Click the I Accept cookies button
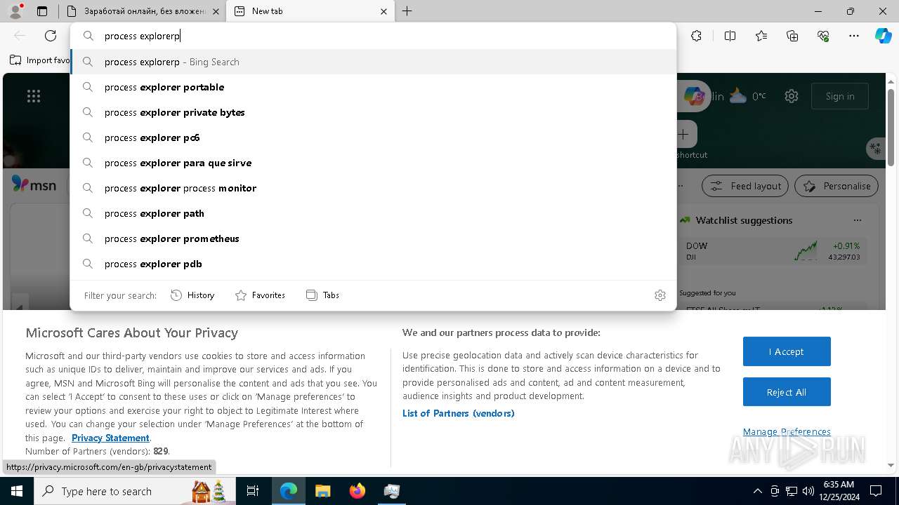This screenshot has height=505, width=899. pos(787,351)
